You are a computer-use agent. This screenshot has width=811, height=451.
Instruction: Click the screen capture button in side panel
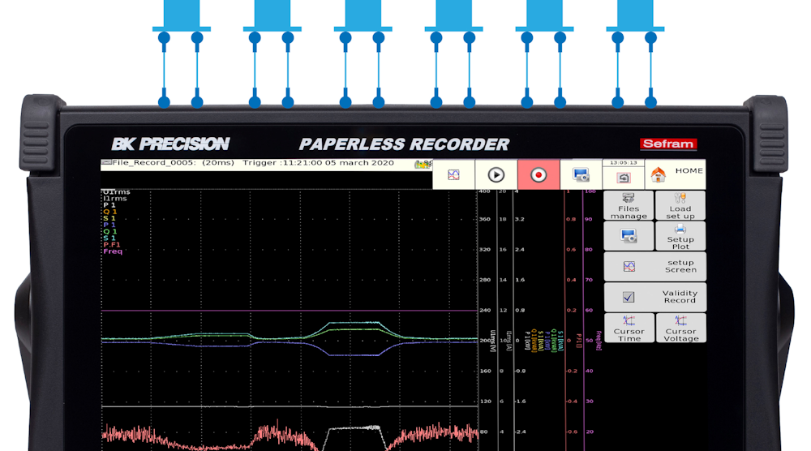tap(629, 236)
